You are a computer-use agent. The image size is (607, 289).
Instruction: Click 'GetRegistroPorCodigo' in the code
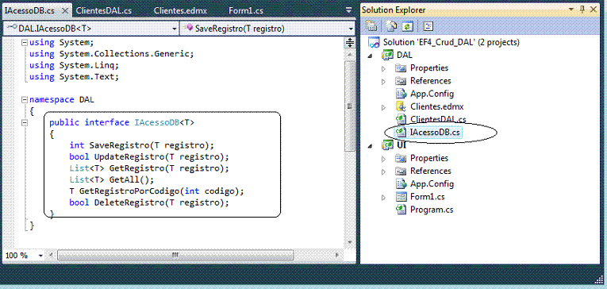[129, 191]
